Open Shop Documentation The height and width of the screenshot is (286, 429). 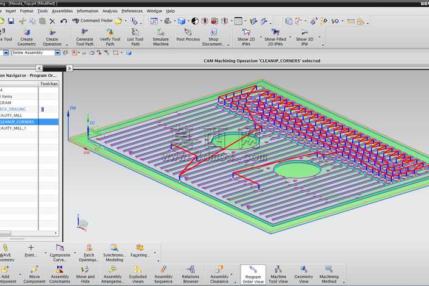point(213,37)
